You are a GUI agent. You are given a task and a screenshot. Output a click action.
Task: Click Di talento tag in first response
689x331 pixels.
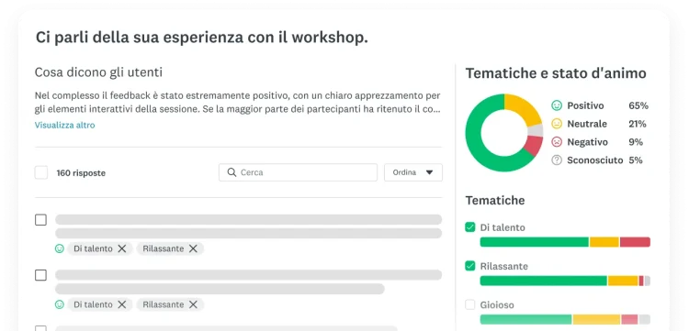93,248
